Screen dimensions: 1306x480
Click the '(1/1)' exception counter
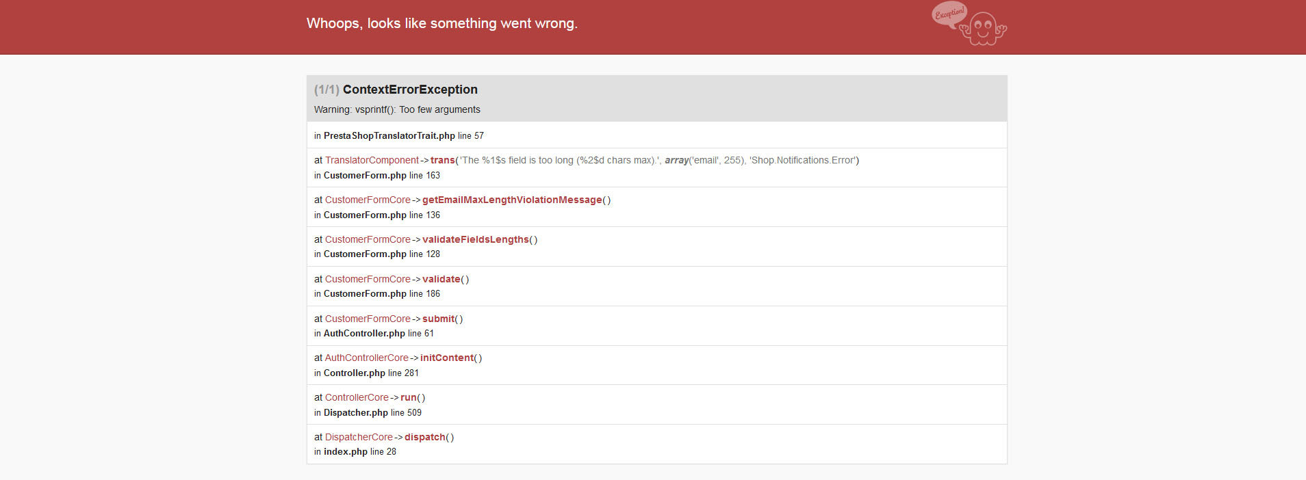click(326, 90)
